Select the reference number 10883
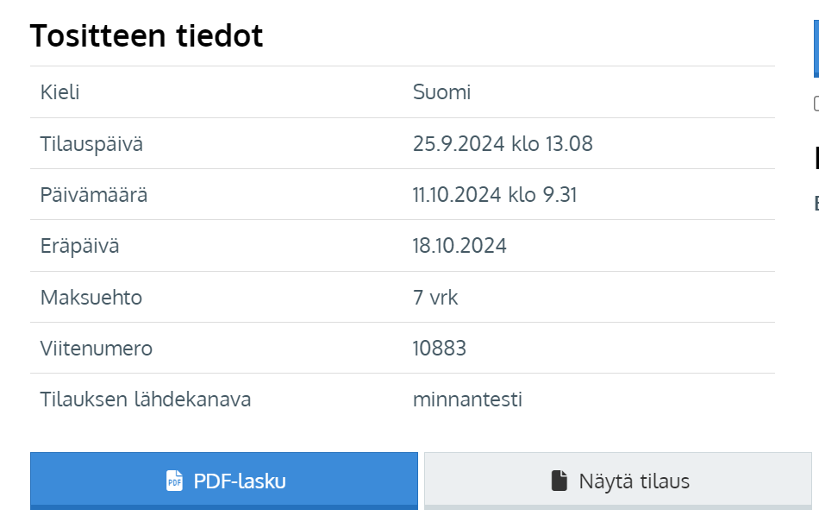Screen dimensions: 819x522 click(440, 348)
